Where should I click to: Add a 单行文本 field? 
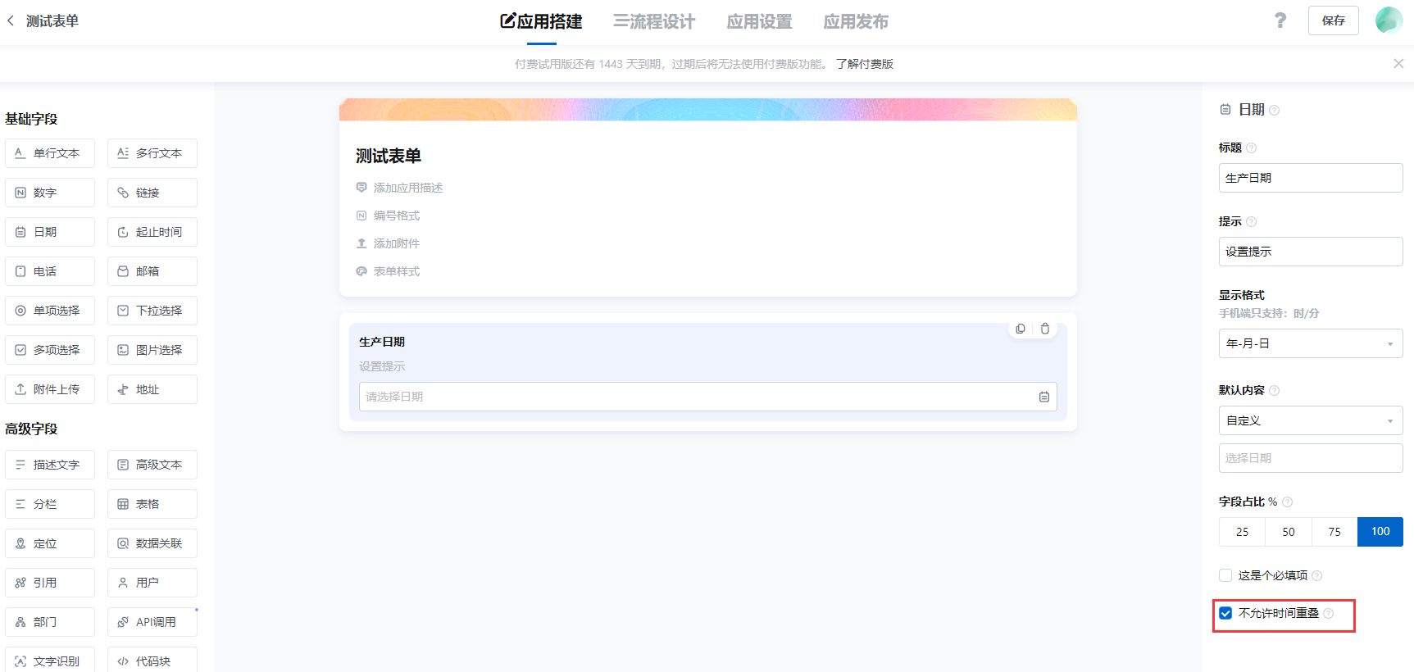pos(50,153)
